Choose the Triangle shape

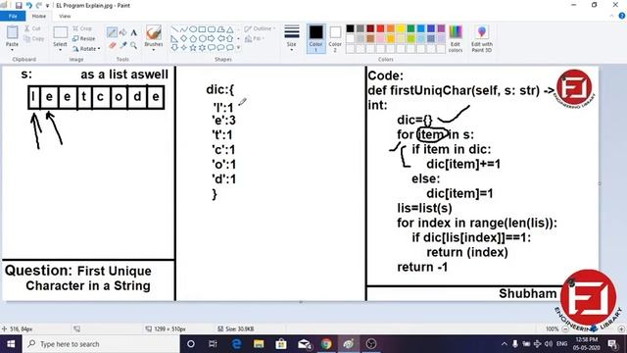[x=229, y=29]
